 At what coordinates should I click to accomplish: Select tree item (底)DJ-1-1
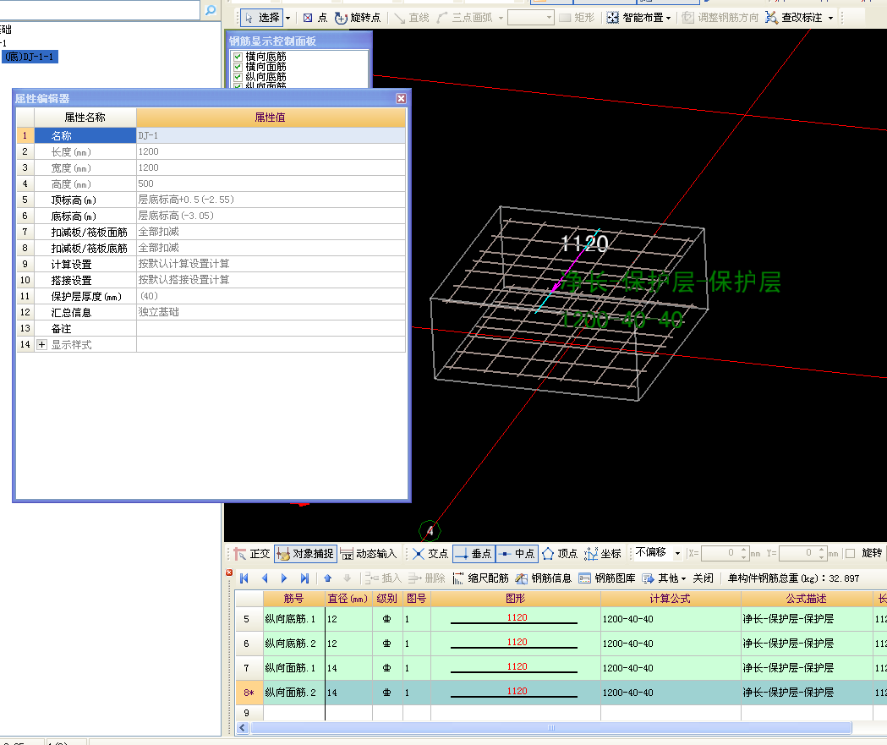[x=30, y=57]
